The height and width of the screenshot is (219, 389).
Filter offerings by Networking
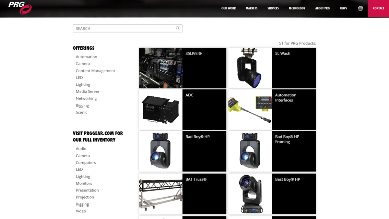[86, 98]
